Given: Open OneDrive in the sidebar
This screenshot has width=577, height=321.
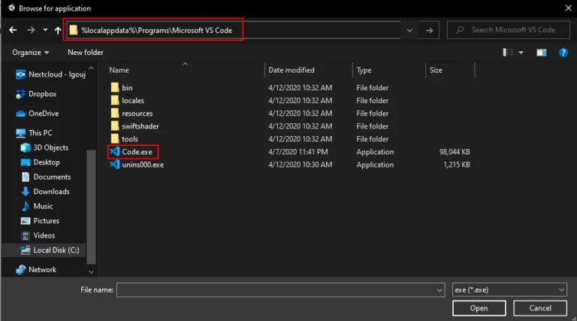Looking at the screenshot, I should [x=37, y=114].
